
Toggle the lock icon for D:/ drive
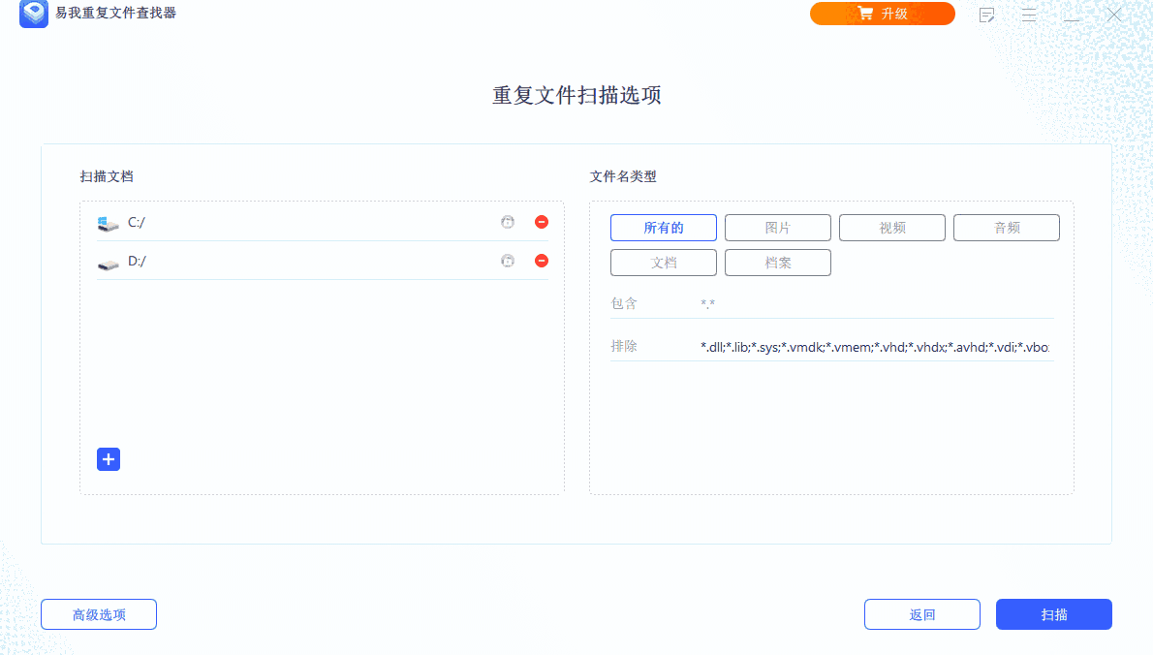pyautogui.click(x=508, y=261)
